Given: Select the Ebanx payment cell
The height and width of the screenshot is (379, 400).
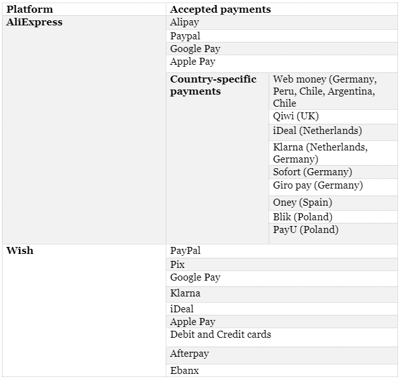Looking at the screenshot, I should (x=185, y=370).
